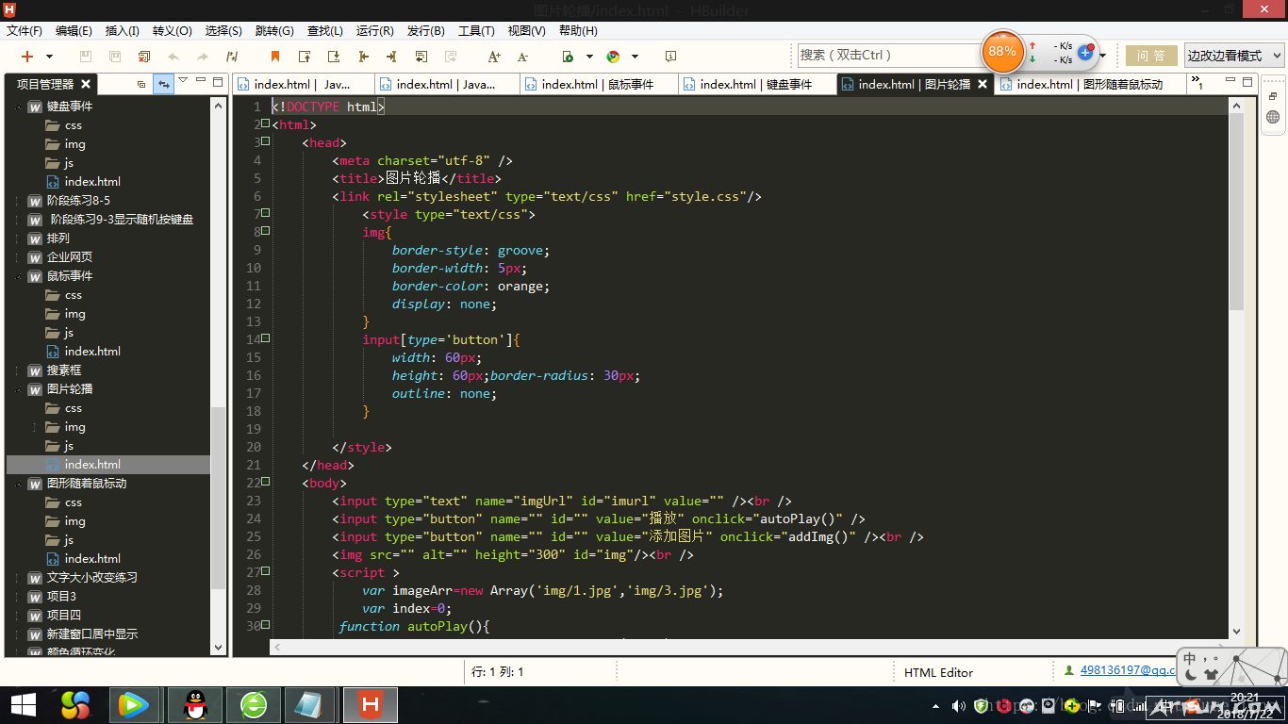This screenshot has width=1288, height=724.
Task: Click the editor's vertical scrollbar thumb
Action: pos(1236,212)
